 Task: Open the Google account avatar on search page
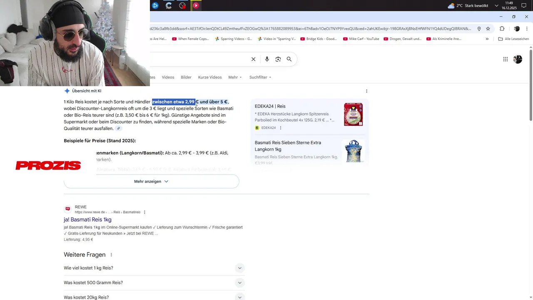tap(518, 59)
